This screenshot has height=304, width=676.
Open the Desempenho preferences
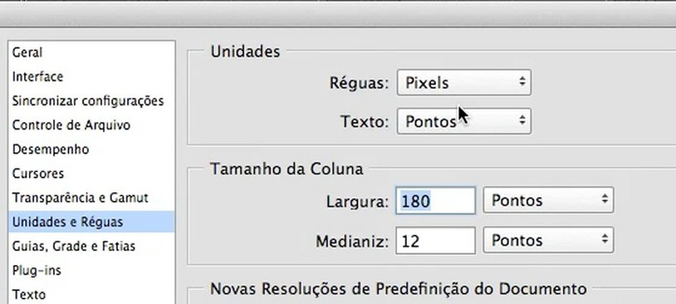coord(50,149)
